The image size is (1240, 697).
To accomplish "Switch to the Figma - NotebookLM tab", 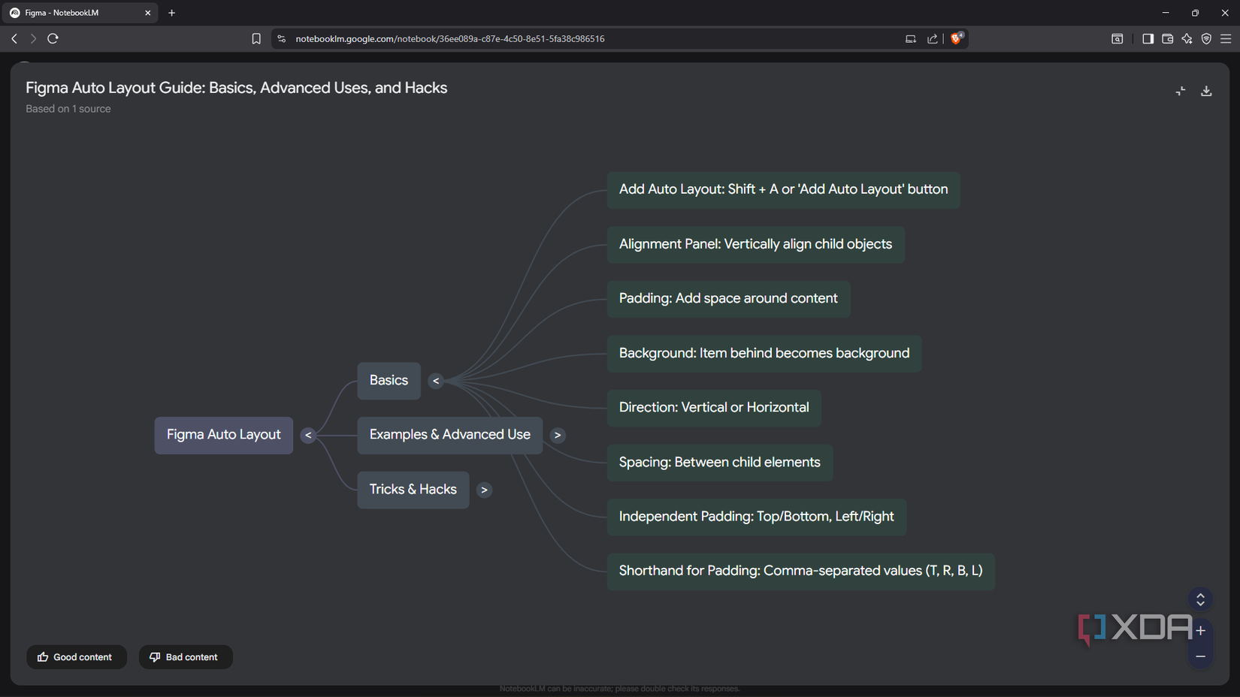I will pyautogui.click(x=79, y=12).
